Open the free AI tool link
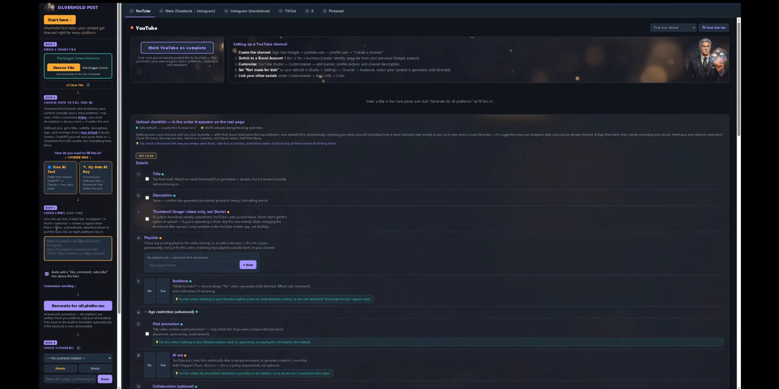The width and height of the screenshot is (779, 389). click(89, 132)
